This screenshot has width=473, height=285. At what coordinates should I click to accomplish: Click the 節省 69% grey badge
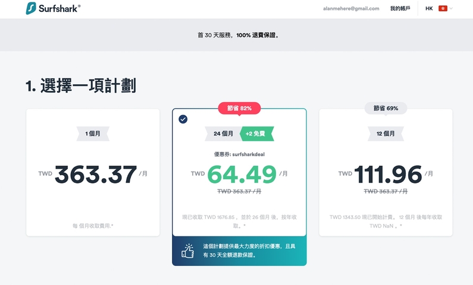(x=386, y=108)
